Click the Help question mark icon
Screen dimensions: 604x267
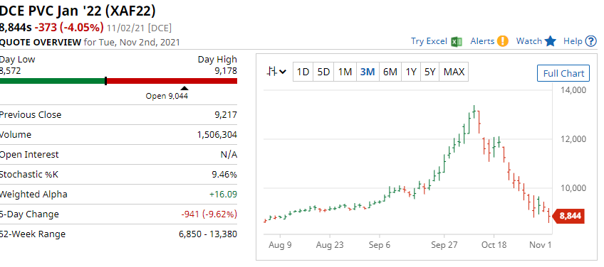point(590,41)
